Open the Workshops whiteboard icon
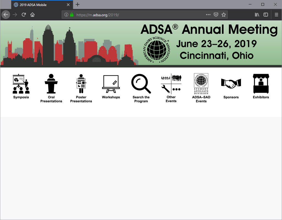Image resolution: width=282 pixels, height=220 pixels. (x=111, y=84)
